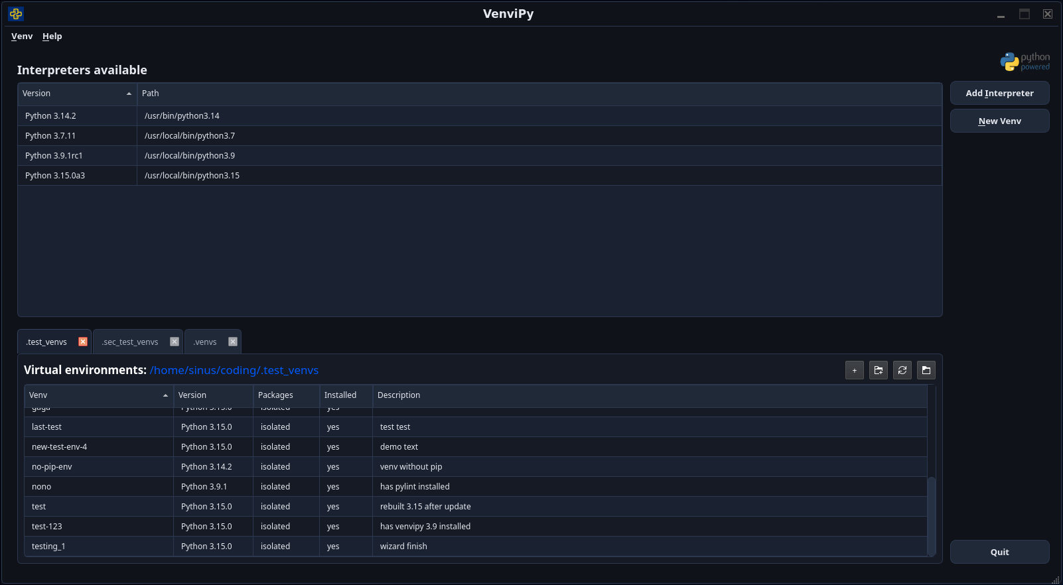Click the 'venv without pip' description
The height and width of the screenshot is (585, 1063).
point(650,467)
